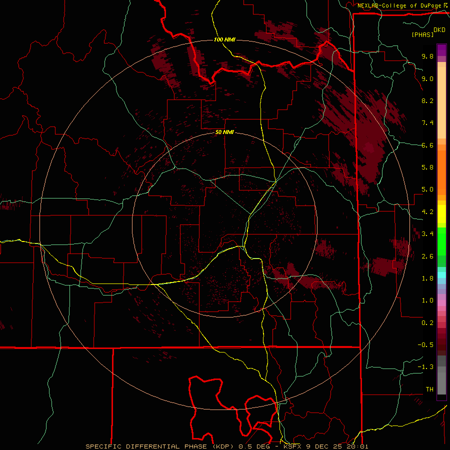Click the bright green segment of color bar

point(441,241)
